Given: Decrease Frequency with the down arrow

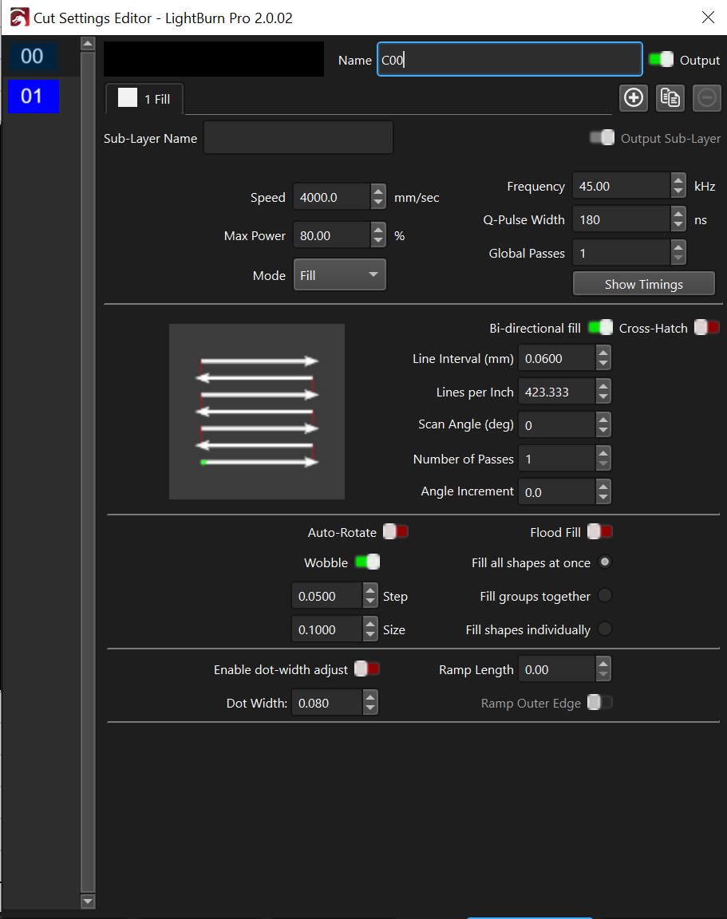Looking at the screenshot, I should click(678, 192).
